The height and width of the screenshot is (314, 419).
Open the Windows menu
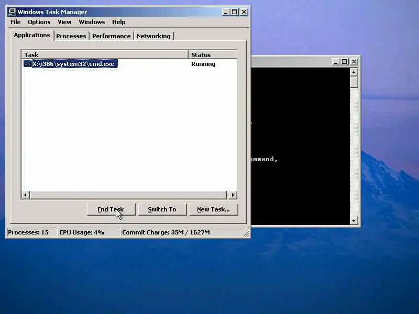point(92,22)
